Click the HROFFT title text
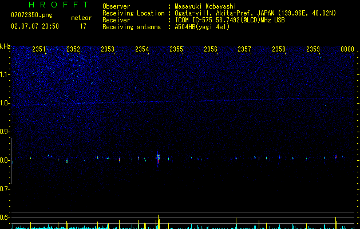This screenshot has width=360, height=229. 58,5
